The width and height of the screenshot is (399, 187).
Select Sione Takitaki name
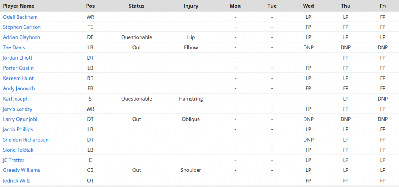[19, 150]
